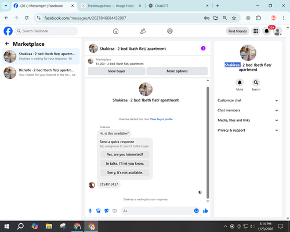Screen dimensions: 290x232
Task: Open the Facebook menu grid icon
Action: click(x=256, y=31)
